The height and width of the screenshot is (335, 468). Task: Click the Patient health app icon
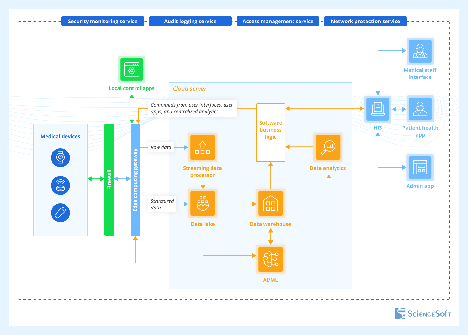pos(420,109)
